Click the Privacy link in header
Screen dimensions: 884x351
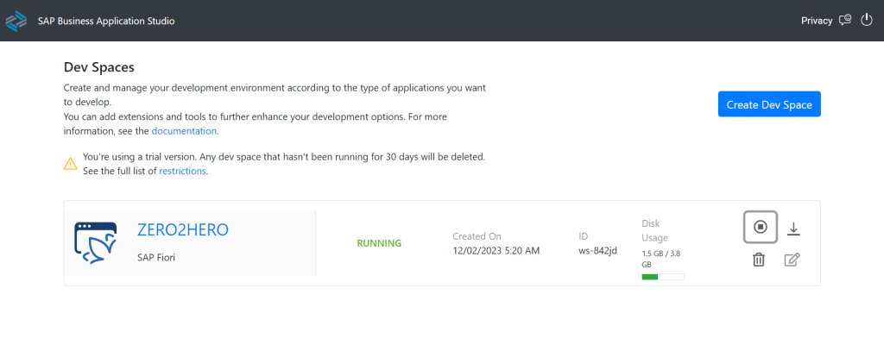pyautogui.click(x=817, y=21)
